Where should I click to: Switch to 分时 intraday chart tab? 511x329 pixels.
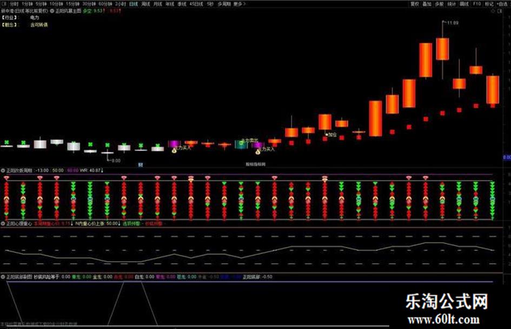(14, 4)
